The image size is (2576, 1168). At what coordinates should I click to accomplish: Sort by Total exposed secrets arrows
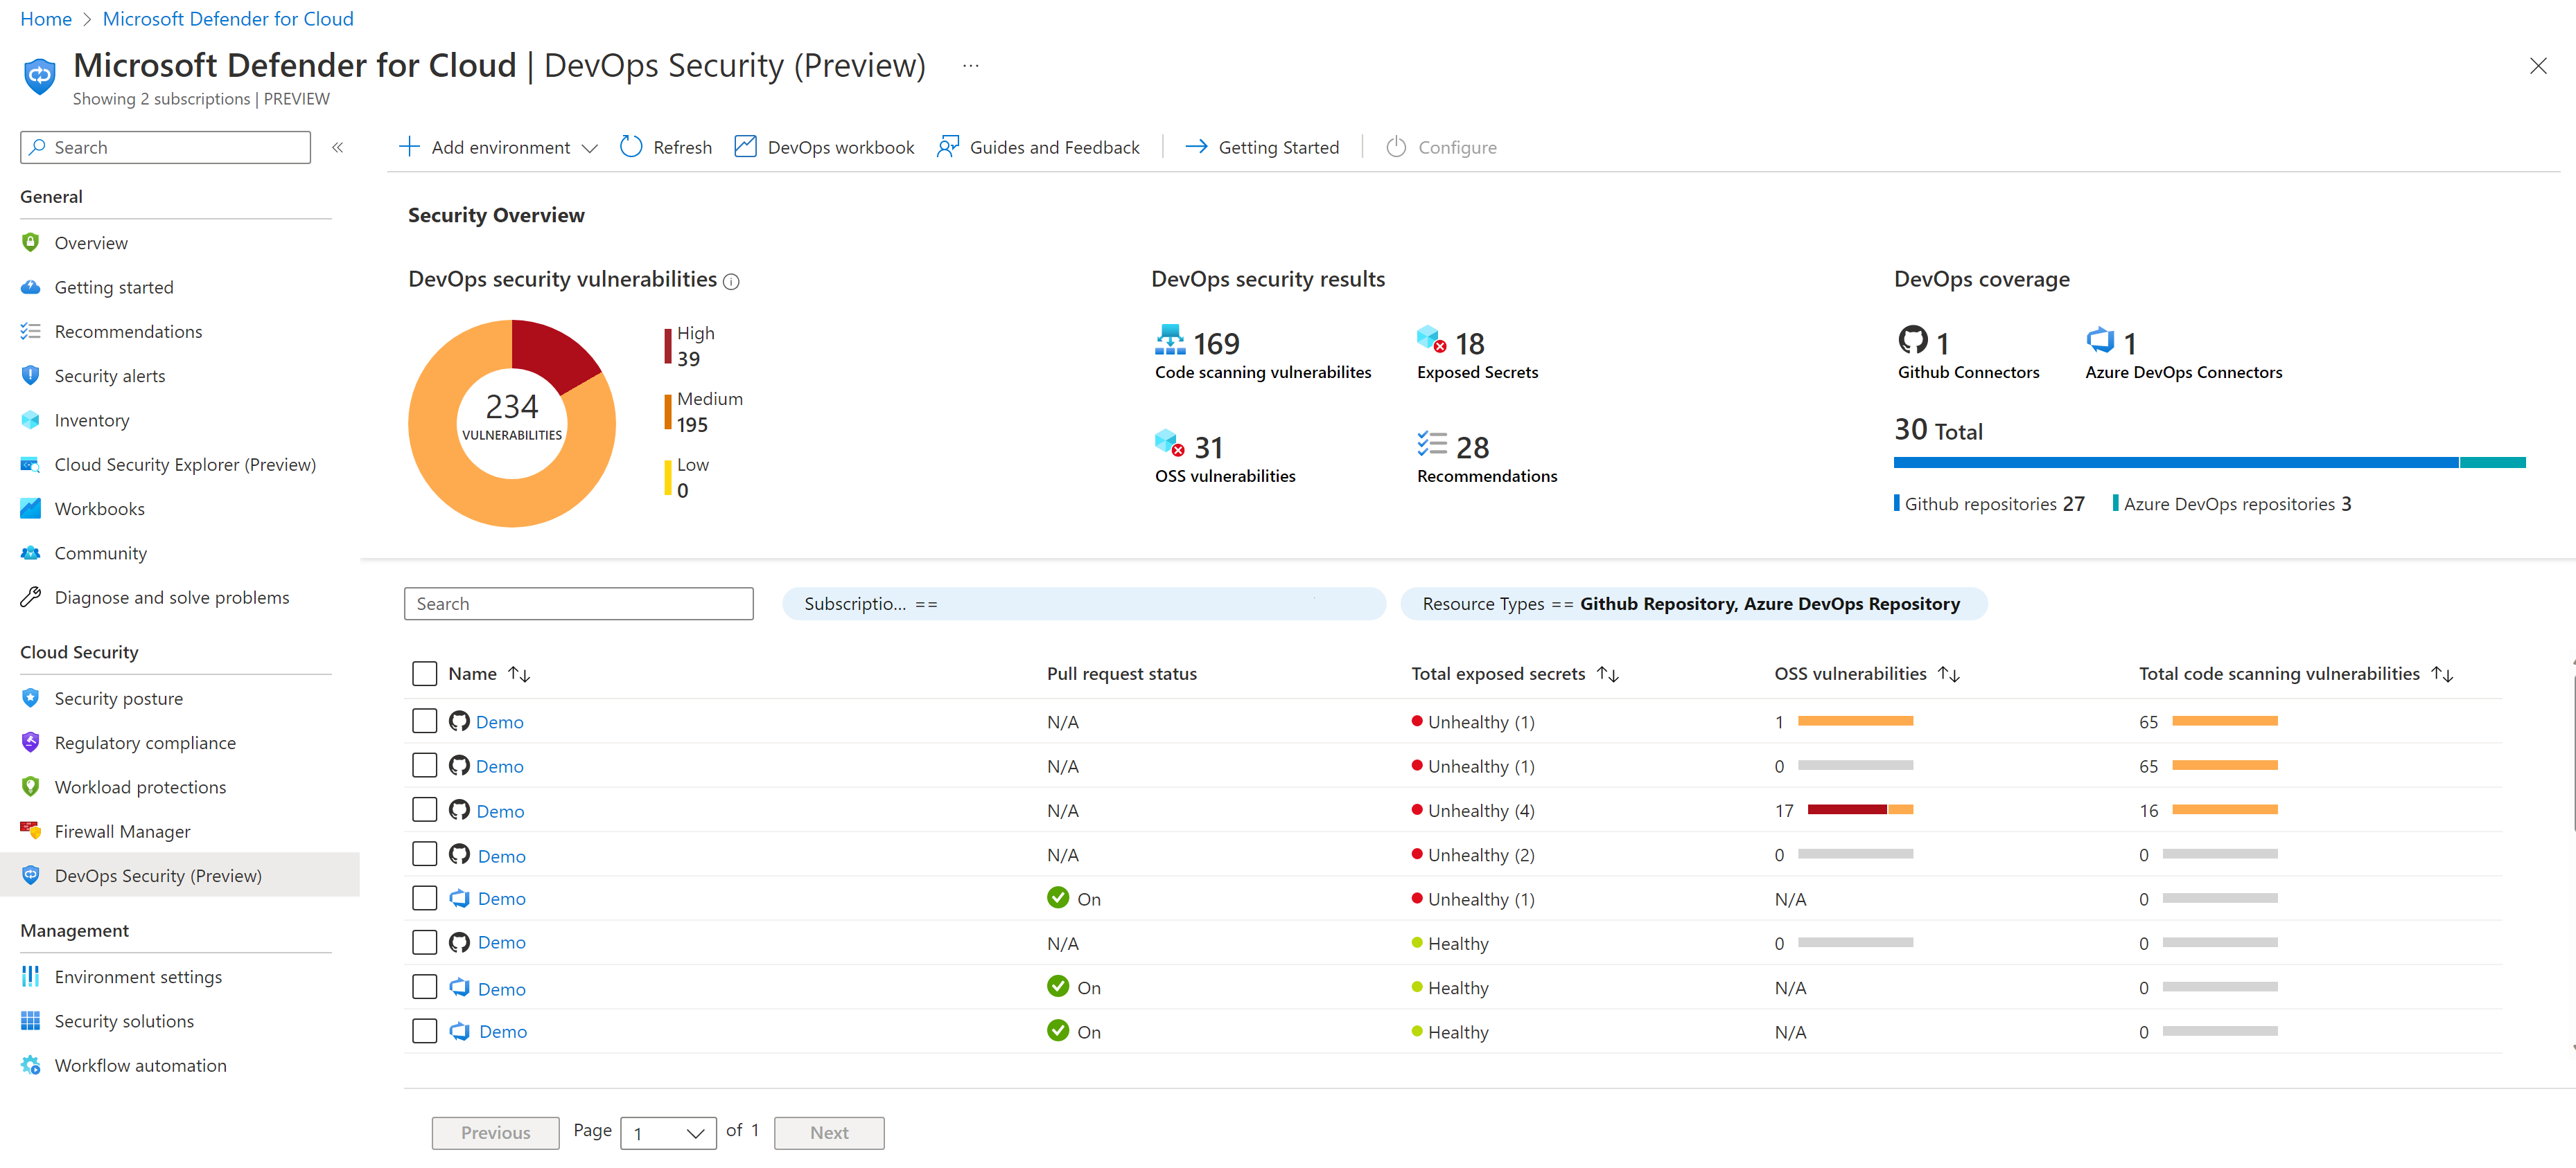click(x=1608, y=674)
